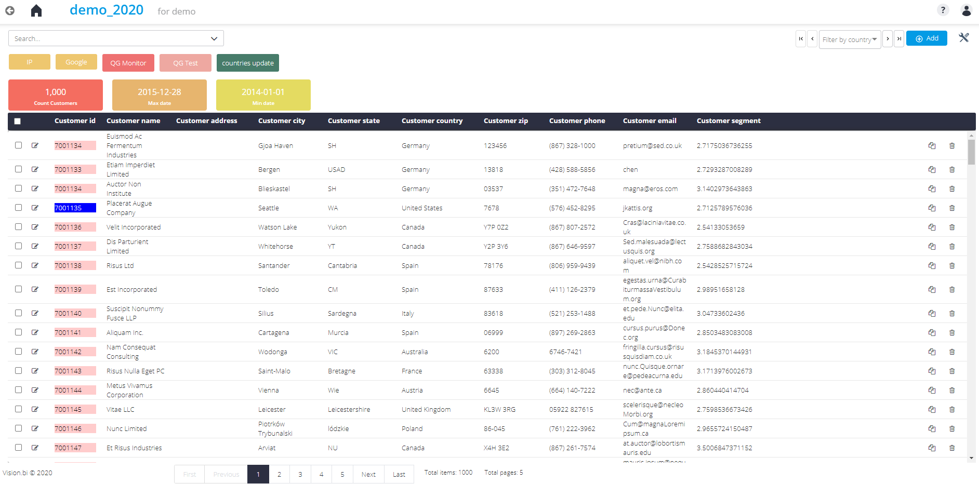This screenshot has width=979, height=484.
Task: Click the table vertical scrollbar thumb
Action: pos(971,152)
